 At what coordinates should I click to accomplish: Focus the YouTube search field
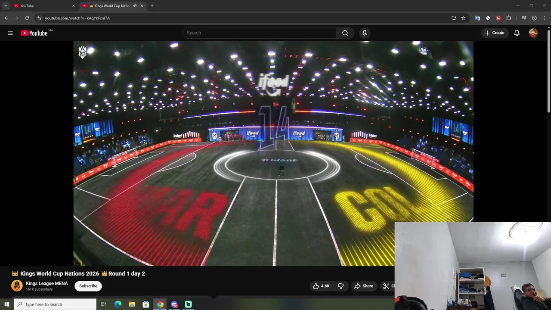[x=260, y=33]
